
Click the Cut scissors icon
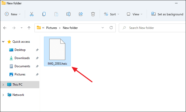click(x=32, y=14)
